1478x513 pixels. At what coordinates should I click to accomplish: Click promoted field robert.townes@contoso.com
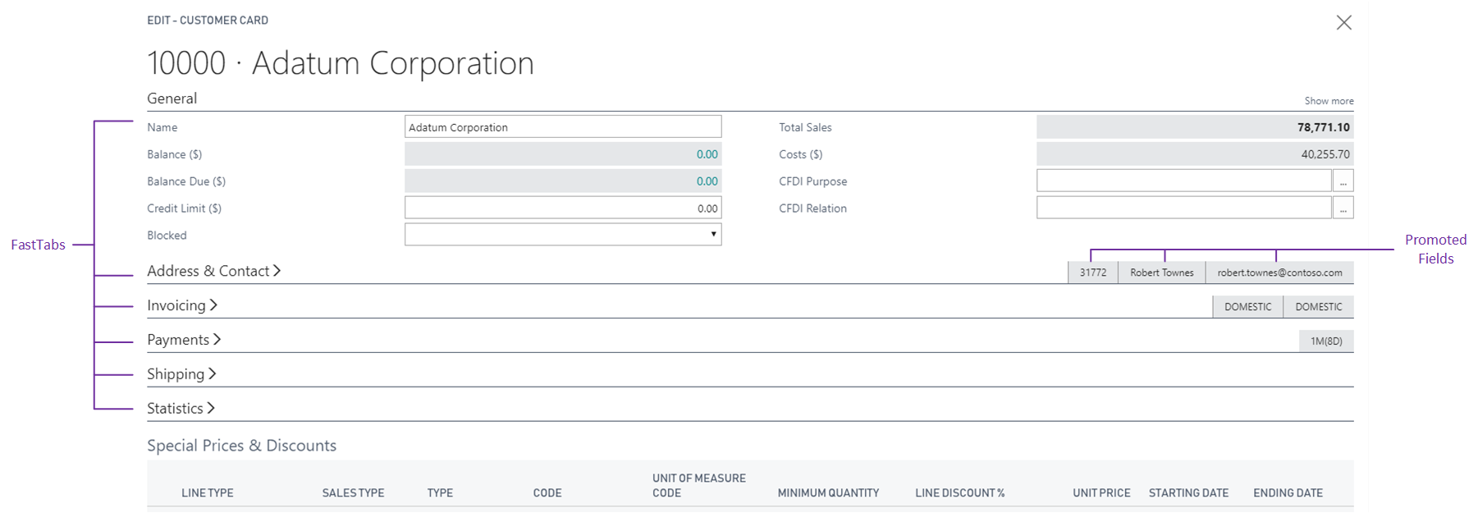click(x=1279, y=273)
